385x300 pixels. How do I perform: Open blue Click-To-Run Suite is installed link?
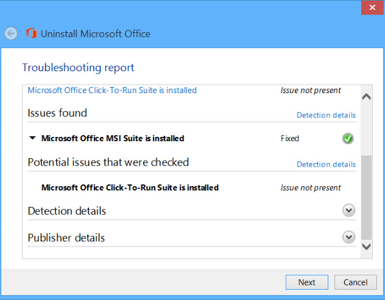pos(112,90)
